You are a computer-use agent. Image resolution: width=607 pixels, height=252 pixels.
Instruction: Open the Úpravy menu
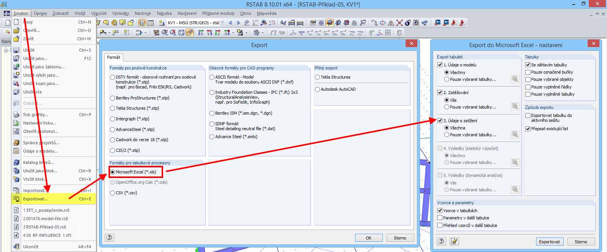(40, 13)
